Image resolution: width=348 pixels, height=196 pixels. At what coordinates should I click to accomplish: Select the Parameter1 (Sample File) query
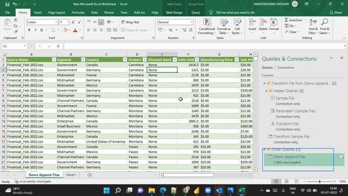click(295, 111)
